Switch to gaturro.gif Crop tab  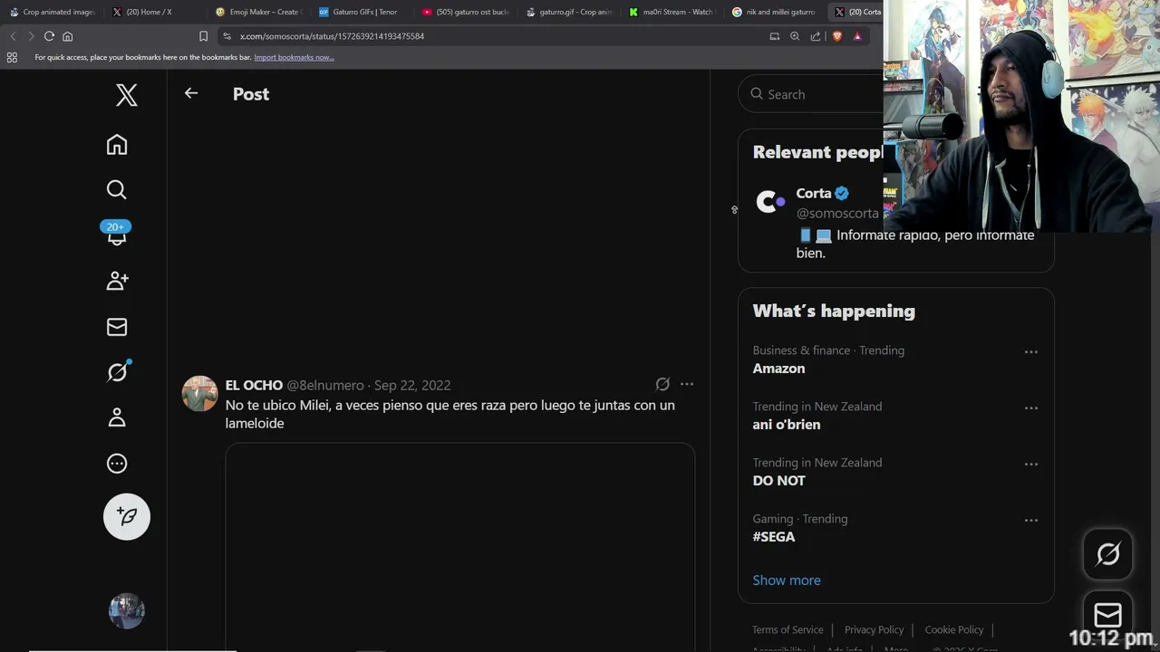(569, 12)
